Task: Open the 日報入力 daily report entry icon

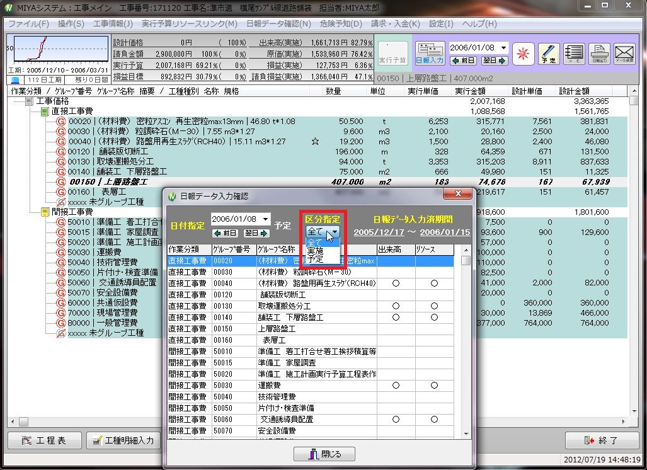Action: (430, 54)
